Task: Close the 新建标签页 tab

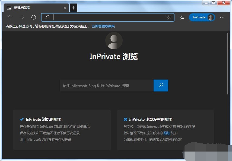Action: pyautogui.click(x=65, y=8)
